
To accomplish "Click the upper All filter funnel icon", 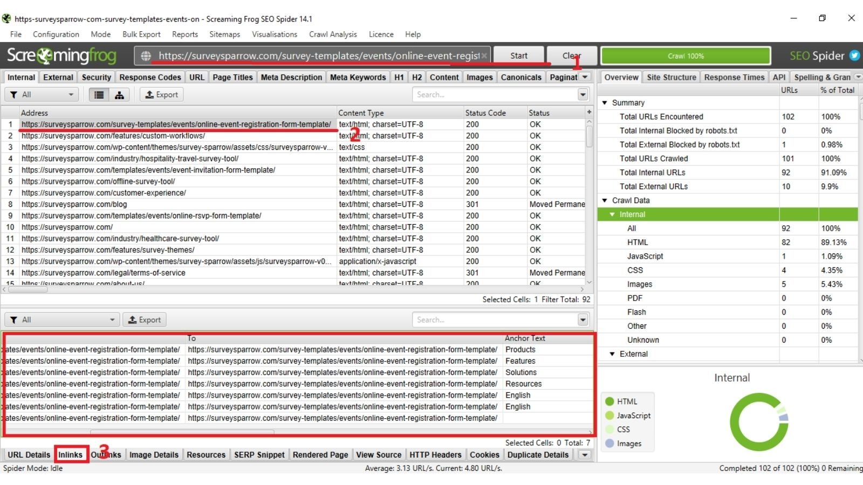I will pyautogui.click(x=13, y=95).
